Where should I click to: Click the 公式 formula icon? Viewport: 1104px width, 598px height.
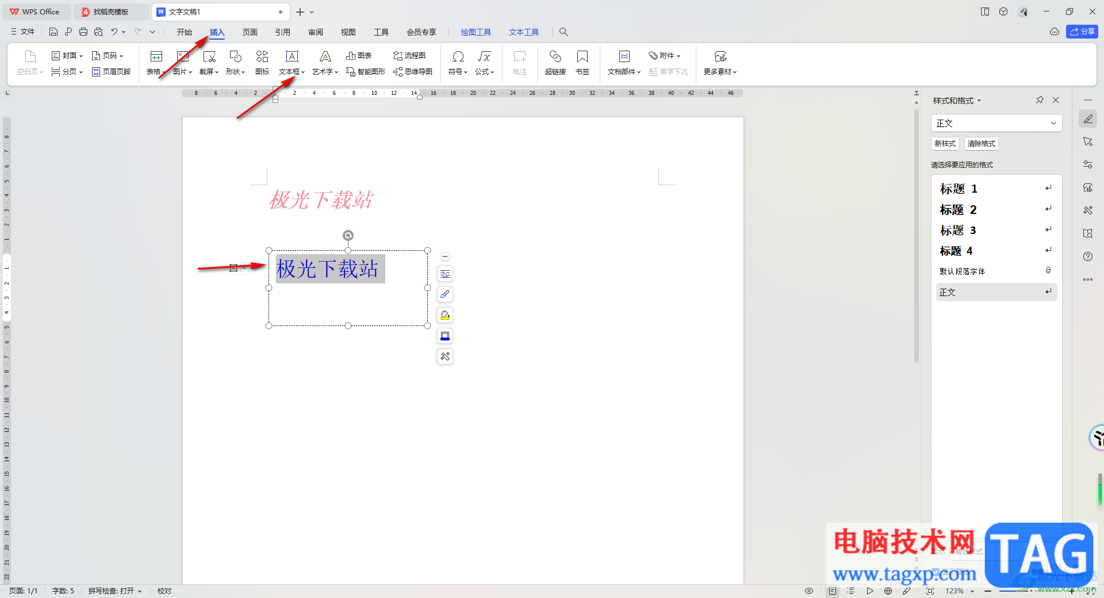pyautogui.click(x=484, y=56)
